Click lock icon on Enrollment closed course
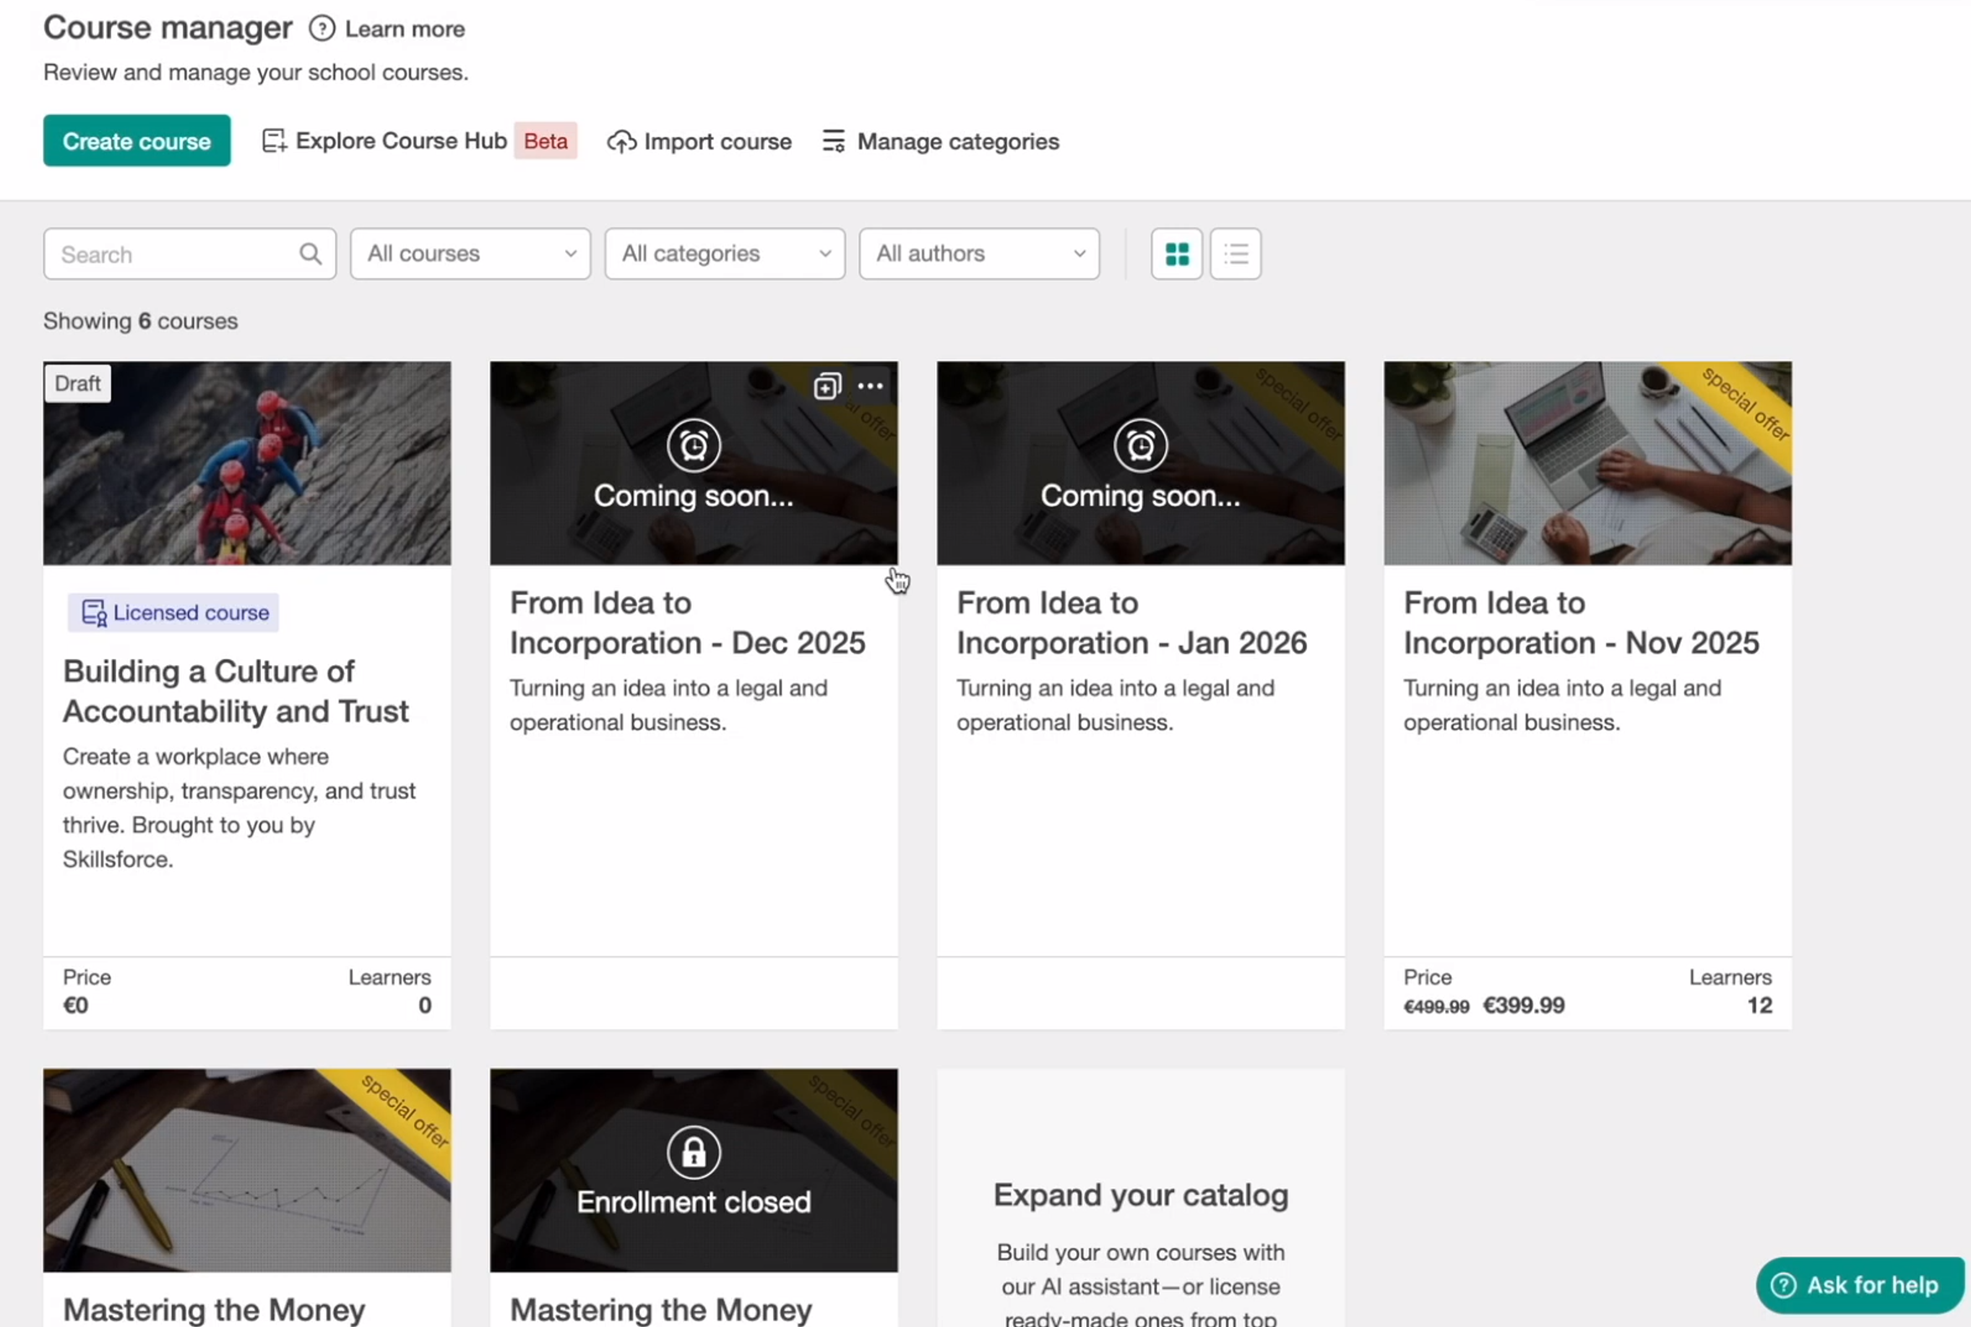Image resolution: width=1971 pixels, height=1327 pixels. click(693, 1152)
